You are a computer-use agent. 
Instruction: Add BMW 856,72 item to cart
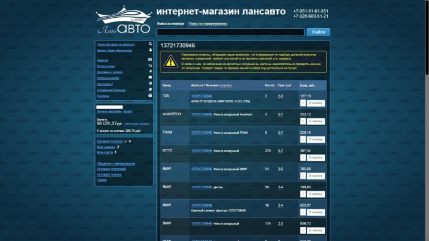click(316, 231)
